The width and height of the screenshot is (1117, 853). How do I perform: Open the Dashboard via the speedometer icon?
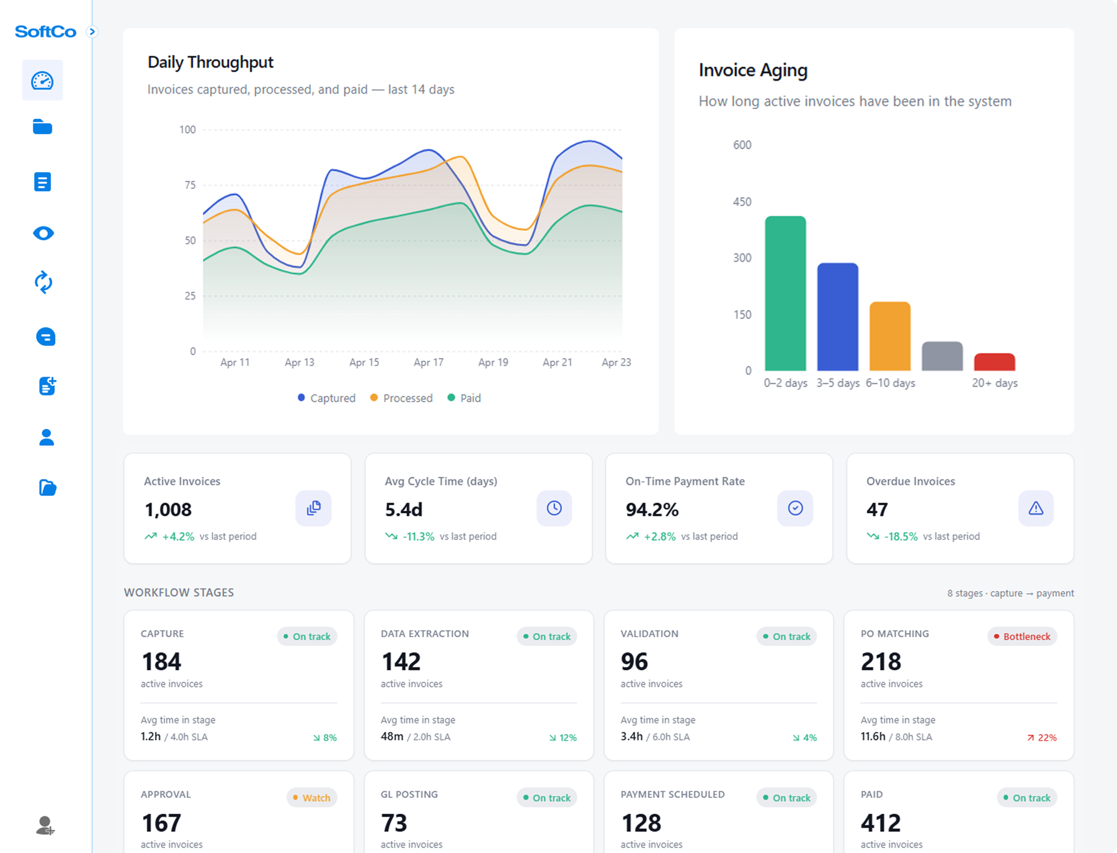(x=43, y=80)
